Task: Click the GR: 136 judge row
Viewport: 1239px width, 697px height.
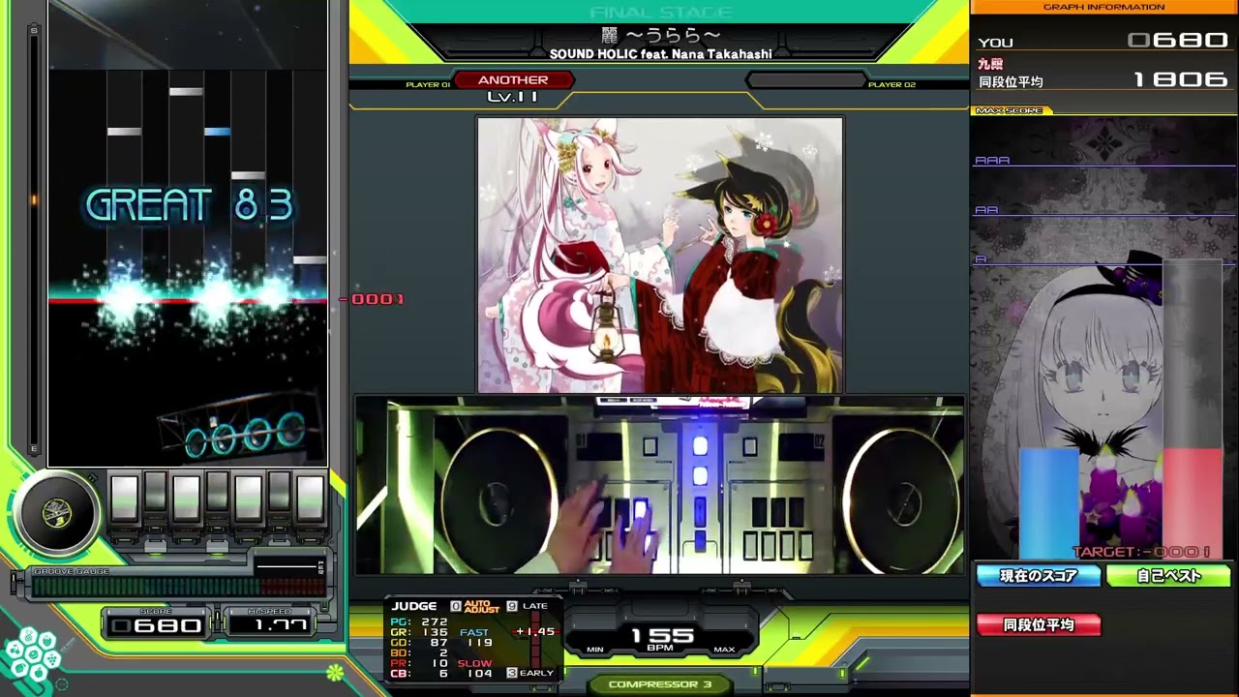Action: 419,632
